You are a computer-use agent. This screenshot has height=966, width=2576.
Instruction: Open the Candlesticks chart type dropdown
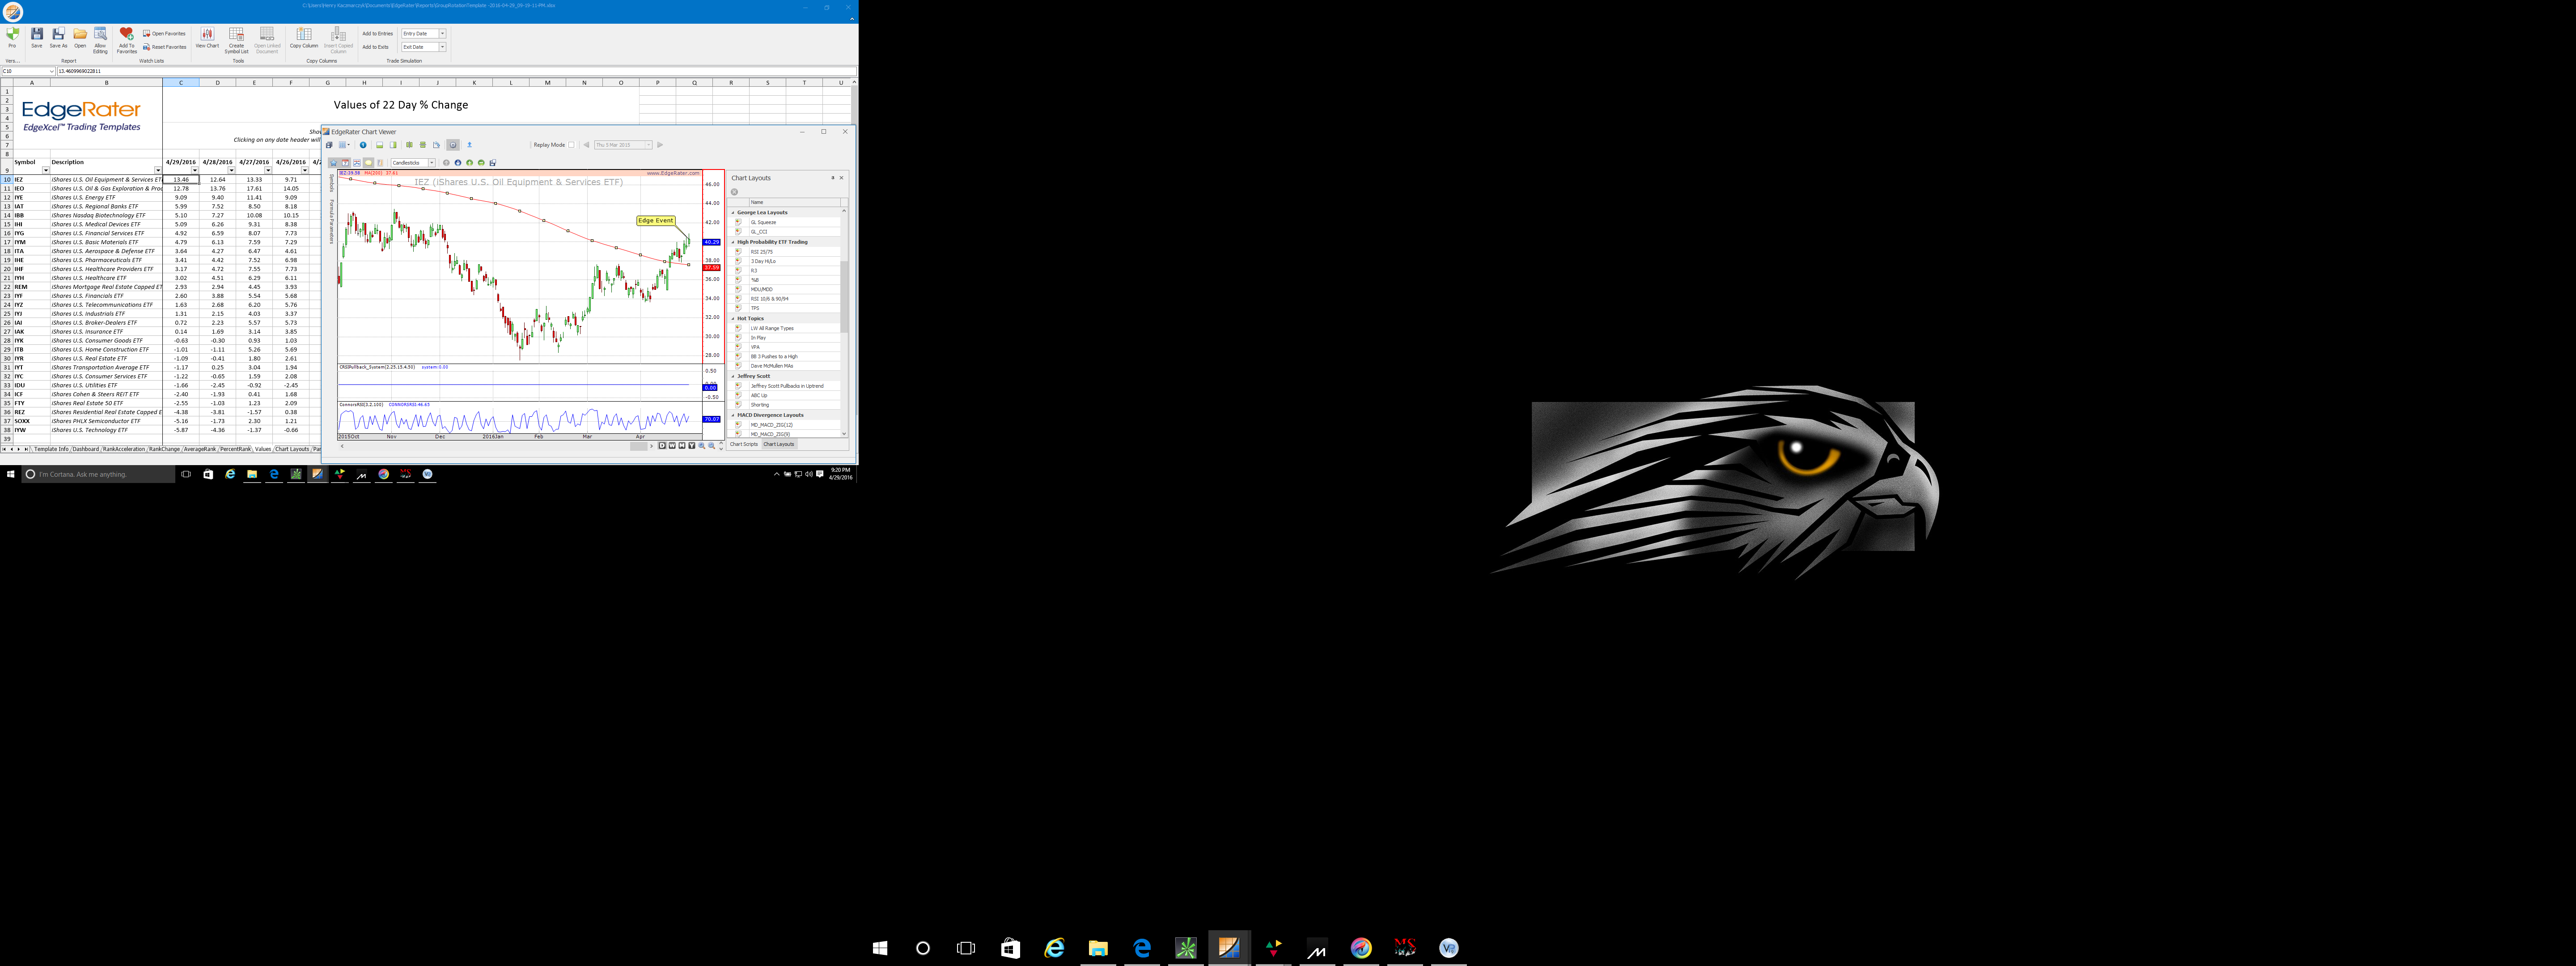pos(432,163)
